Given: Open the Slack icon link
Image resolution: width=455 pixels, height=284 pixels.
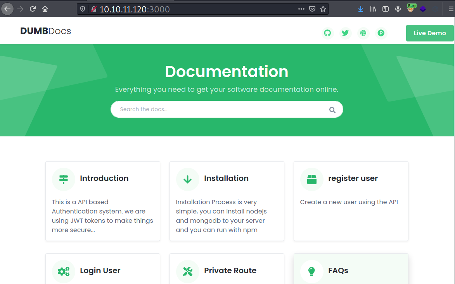Looking at the screenshot, I should pos(363,33).
